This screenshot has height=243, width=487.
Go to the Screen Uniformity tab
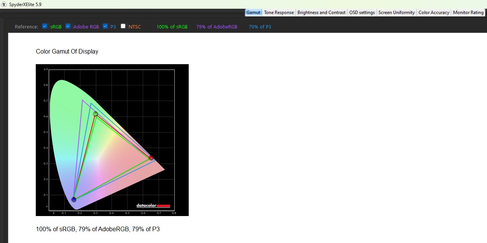[x=396, y=13]
